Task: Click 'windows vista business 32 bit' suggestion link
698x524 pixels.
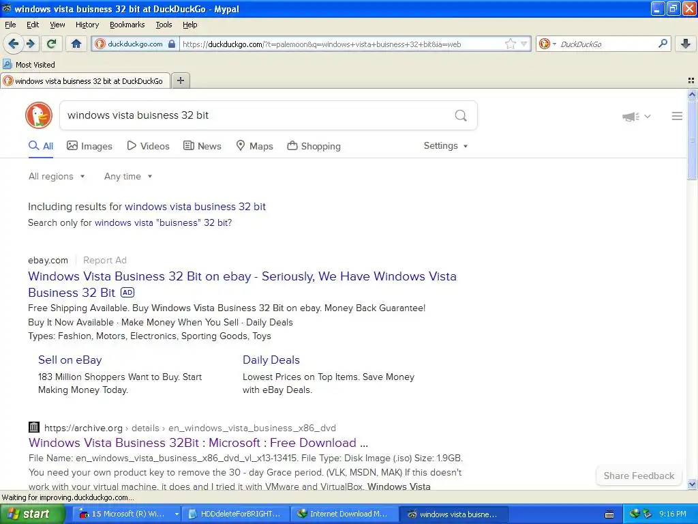Action: pyautogui.click(x=195, y=207)
